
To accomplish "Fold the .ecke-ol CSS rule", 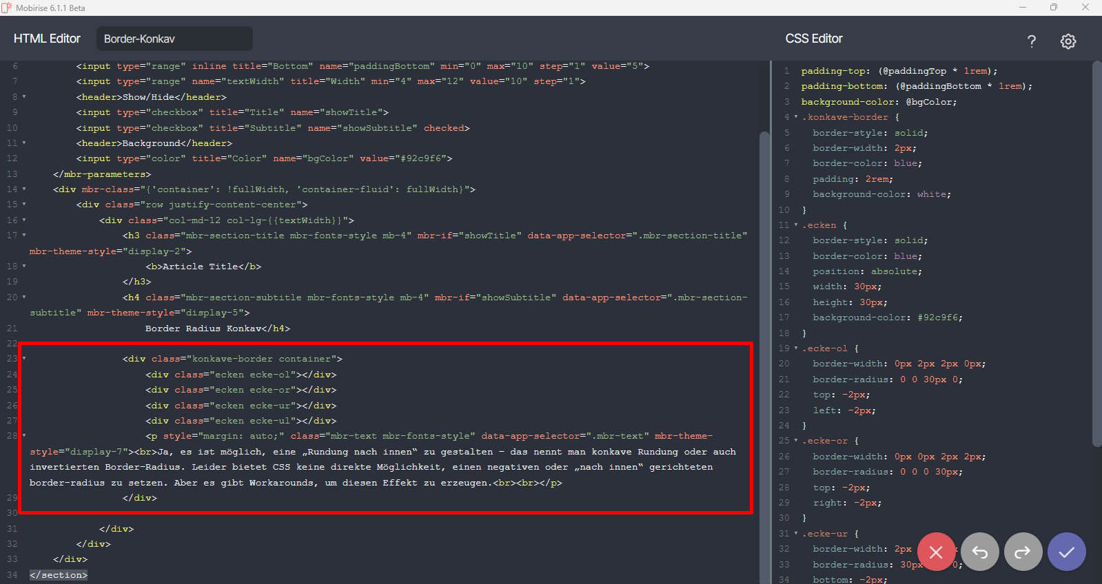I will click(x=796, y=348).
